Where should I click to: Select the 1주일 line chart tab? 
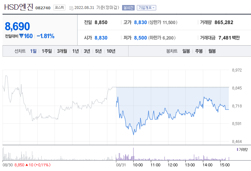point(47,51)
